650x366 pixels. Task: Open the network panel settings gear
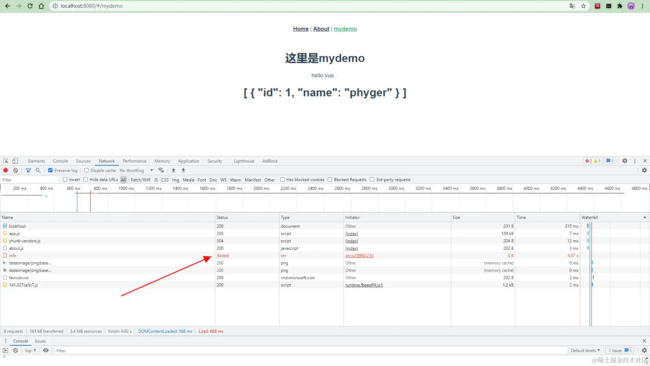pos(644,170)
